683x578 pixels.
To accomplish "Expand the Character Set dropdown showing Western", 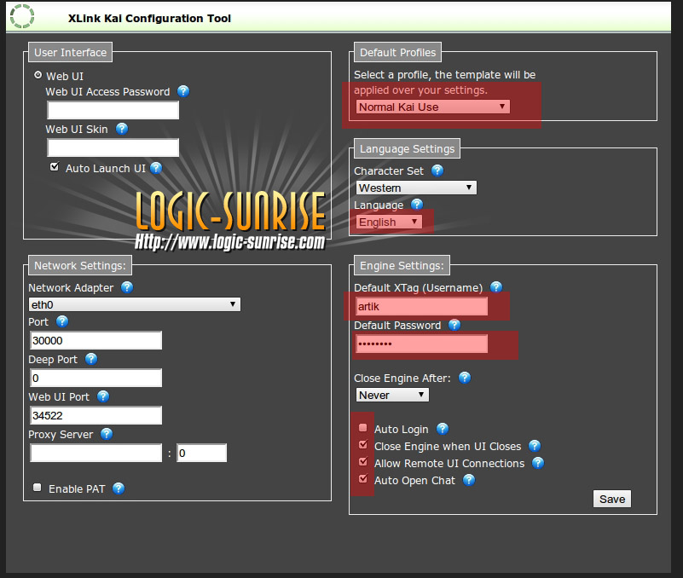I will point(416,188).
